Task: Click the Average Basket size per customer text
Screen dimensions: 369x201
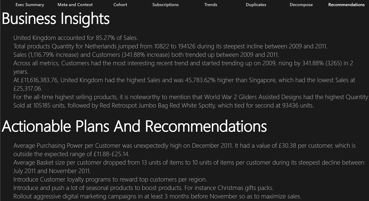Action: (189, 163)
